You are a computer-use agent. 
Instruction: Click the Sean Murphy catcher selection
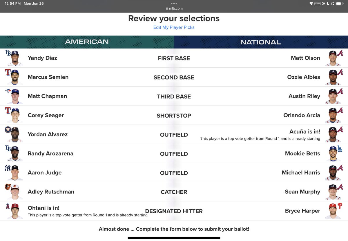coord(302,192)
